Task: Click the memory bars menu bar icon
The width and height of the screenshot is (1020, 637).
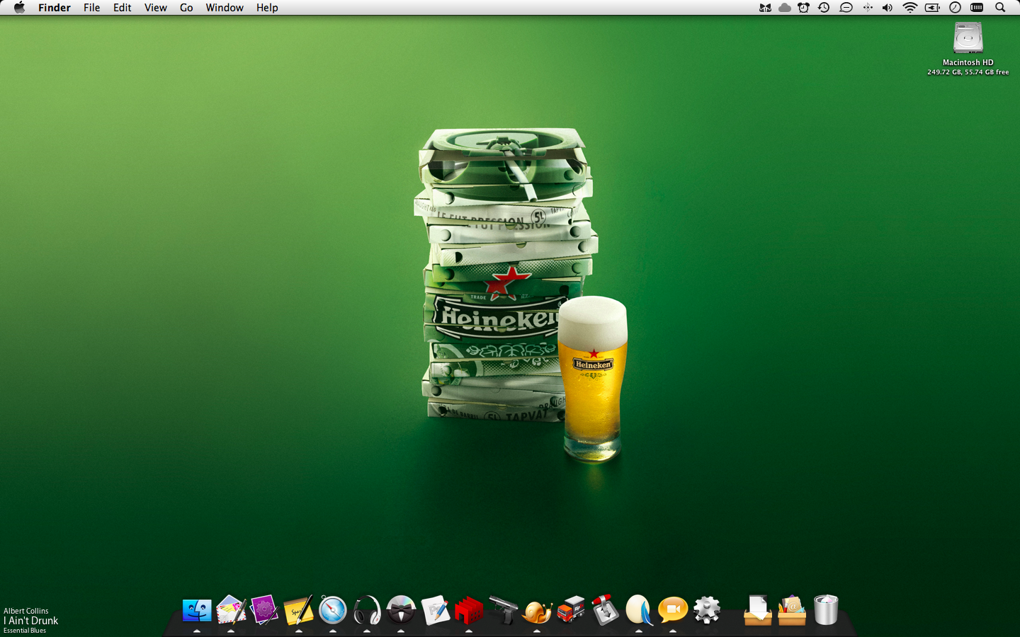Action: coord(977,8)
